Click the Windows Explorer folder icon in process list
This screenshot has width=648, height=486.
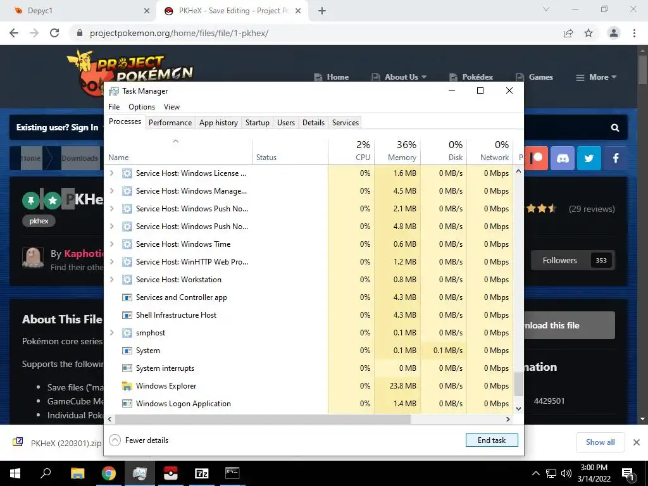tap(127, 386)
